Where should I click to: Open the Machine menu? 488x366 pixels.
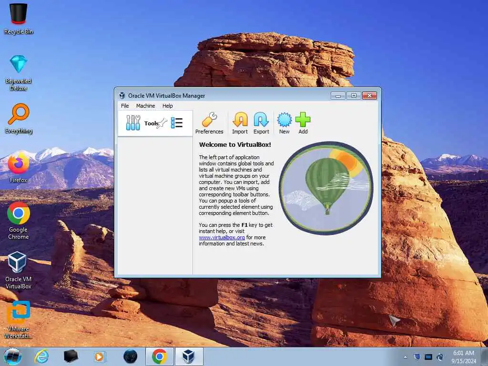(145, 106)
